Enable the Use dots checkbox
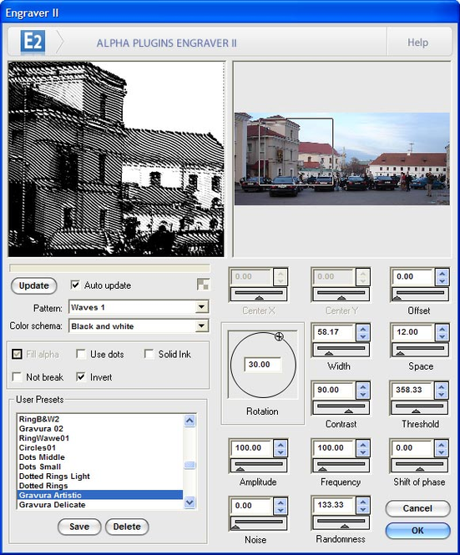The width and height of the screenshot is (460, 555). (x=81, y=355)
